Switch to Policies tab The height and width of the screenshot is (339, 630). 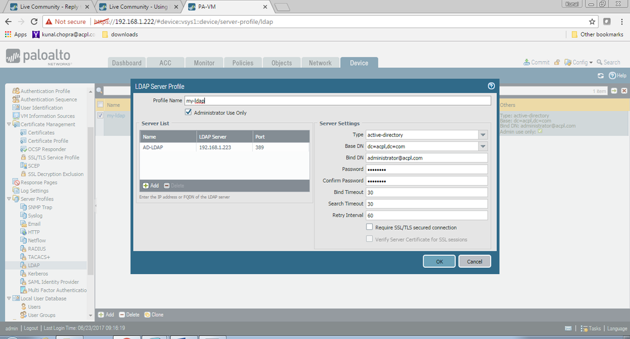tap(243, 62)
